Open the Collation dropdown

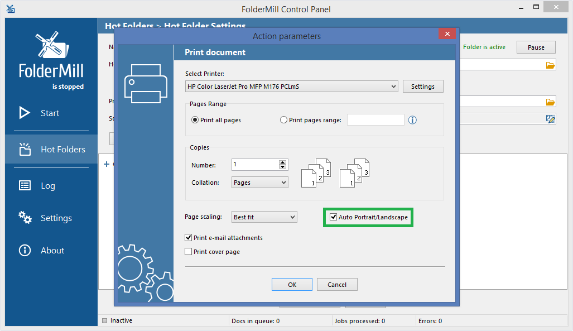260,183
